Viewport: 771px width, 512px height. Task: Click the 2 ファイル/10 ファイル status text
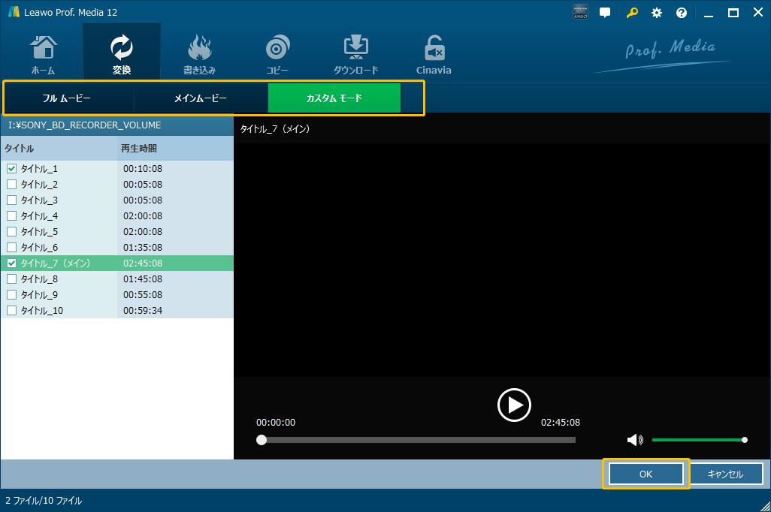(x=44, y=501)
